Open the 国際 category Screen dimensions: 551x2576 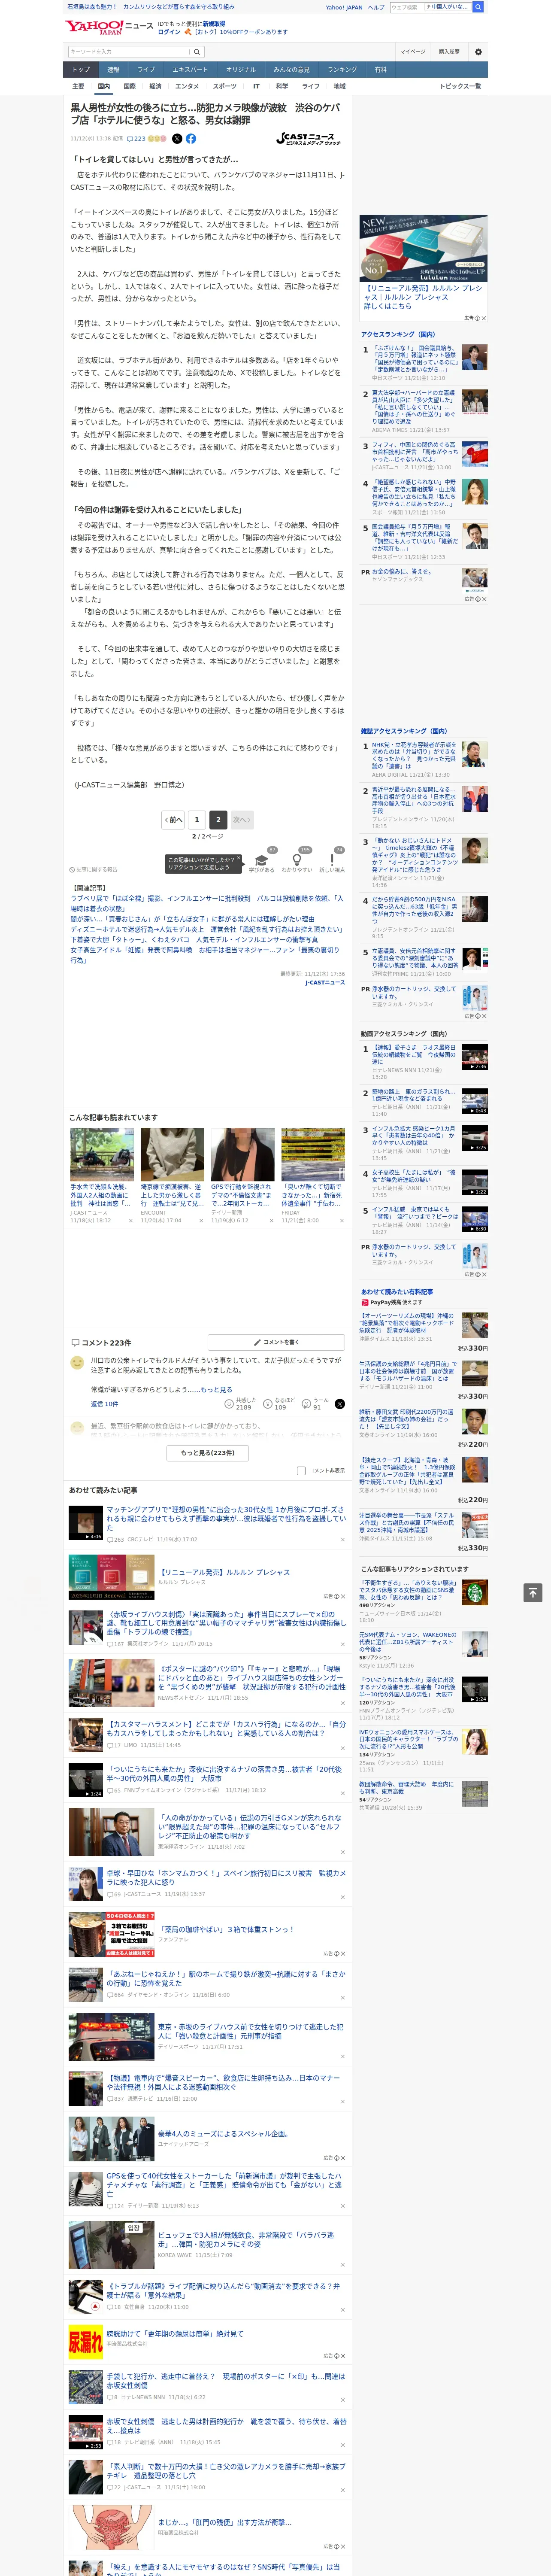click(x=129, y=86)
